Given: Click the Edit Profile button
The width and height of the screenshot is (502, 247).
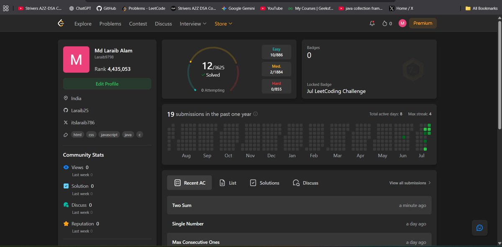Looking at the screenshot, I should tap(107, 84).
